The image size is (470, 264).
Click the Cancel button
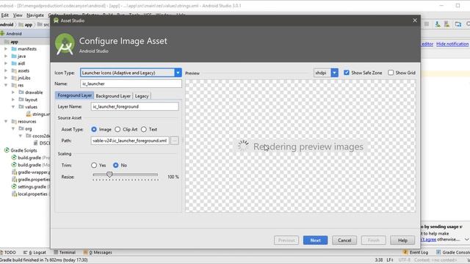tap(344, 241)
